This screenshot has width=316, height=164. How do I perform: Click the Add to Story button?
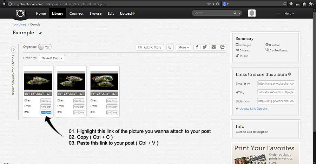pos(150,47)
